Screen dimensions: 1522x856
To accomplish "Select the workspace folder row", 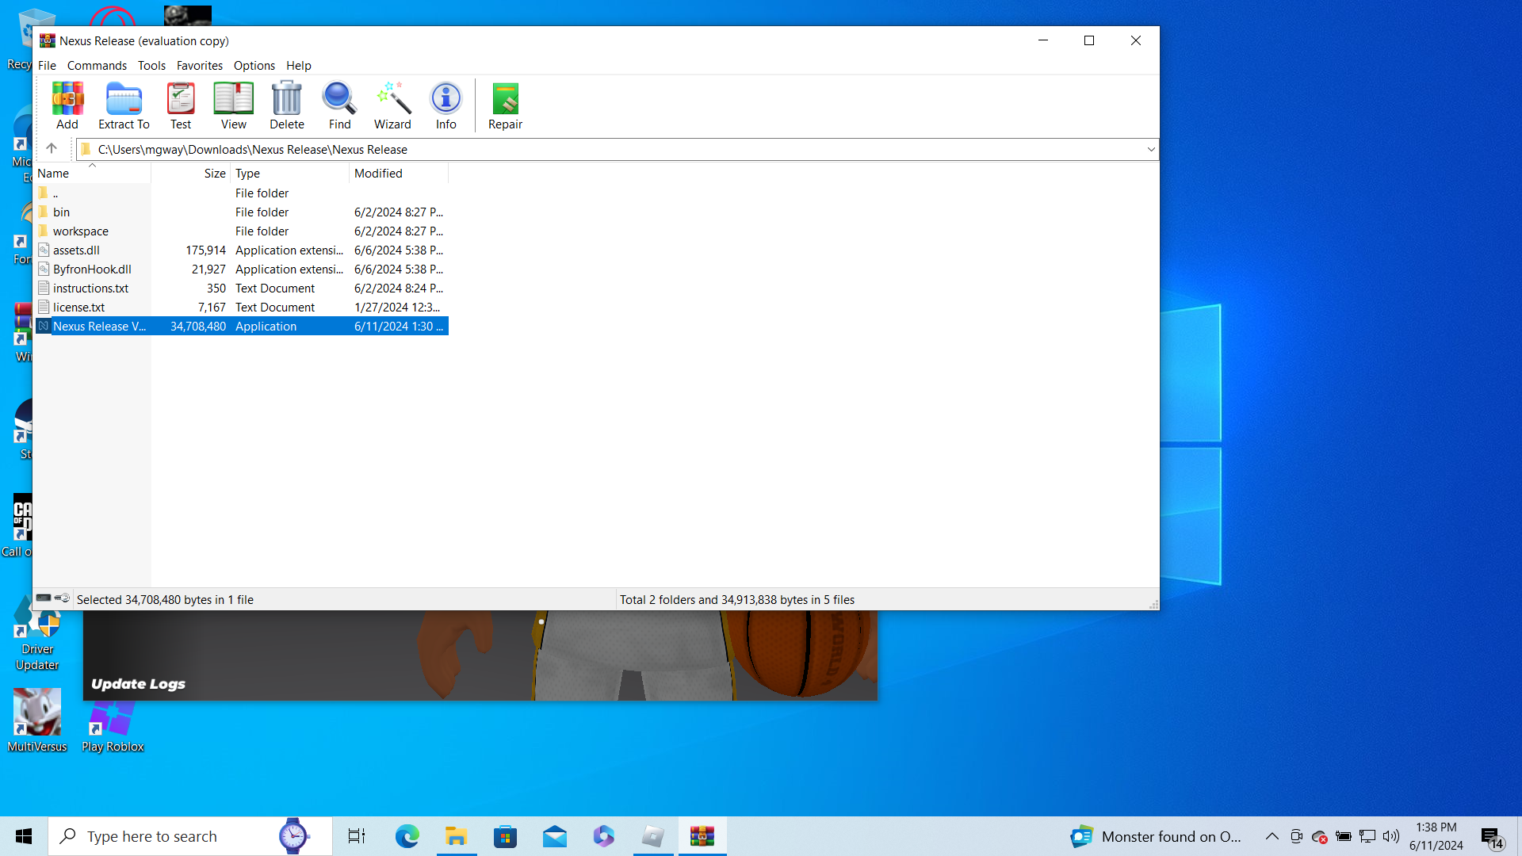I will pyautogui.click(x=81, y=231).
